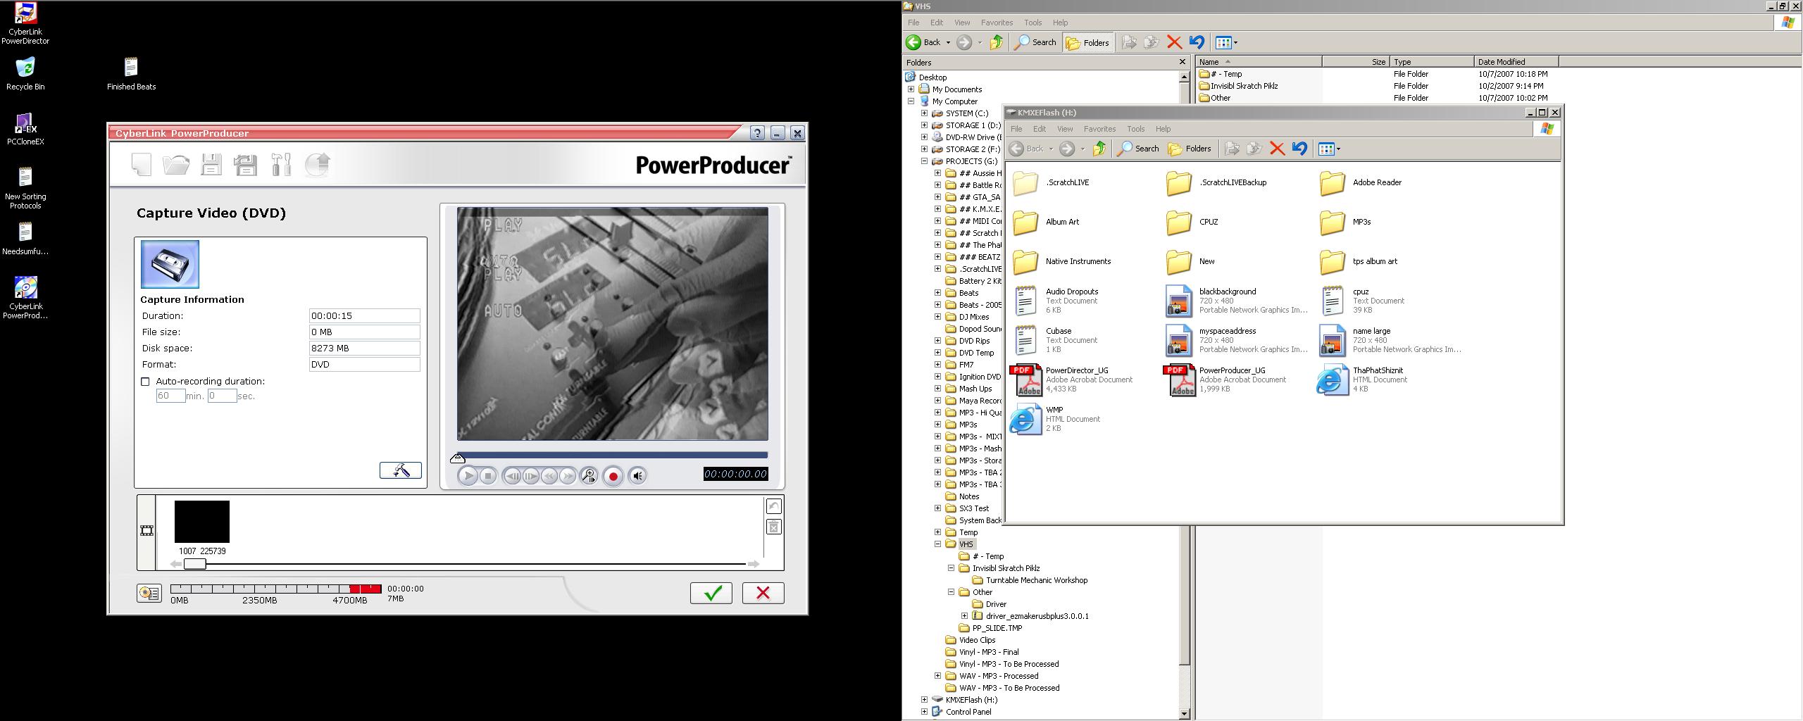This screenshot has height=721, width=1803.
Task: Open Back history dropdown in VHS window
Action: click(948, 42)
